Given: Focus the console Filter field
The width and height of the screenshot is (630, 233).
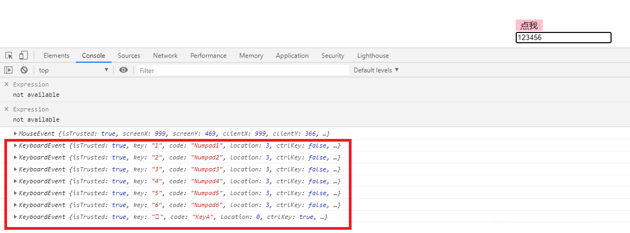Looking at the screenshot, I should (x=243, y=70).
